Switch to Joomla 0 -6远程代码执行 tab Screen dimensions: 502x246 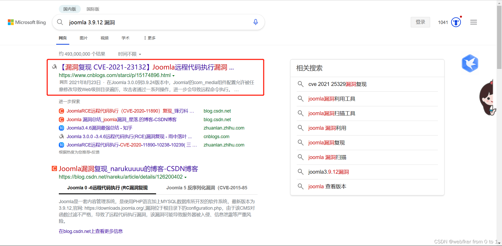(107, 188)
